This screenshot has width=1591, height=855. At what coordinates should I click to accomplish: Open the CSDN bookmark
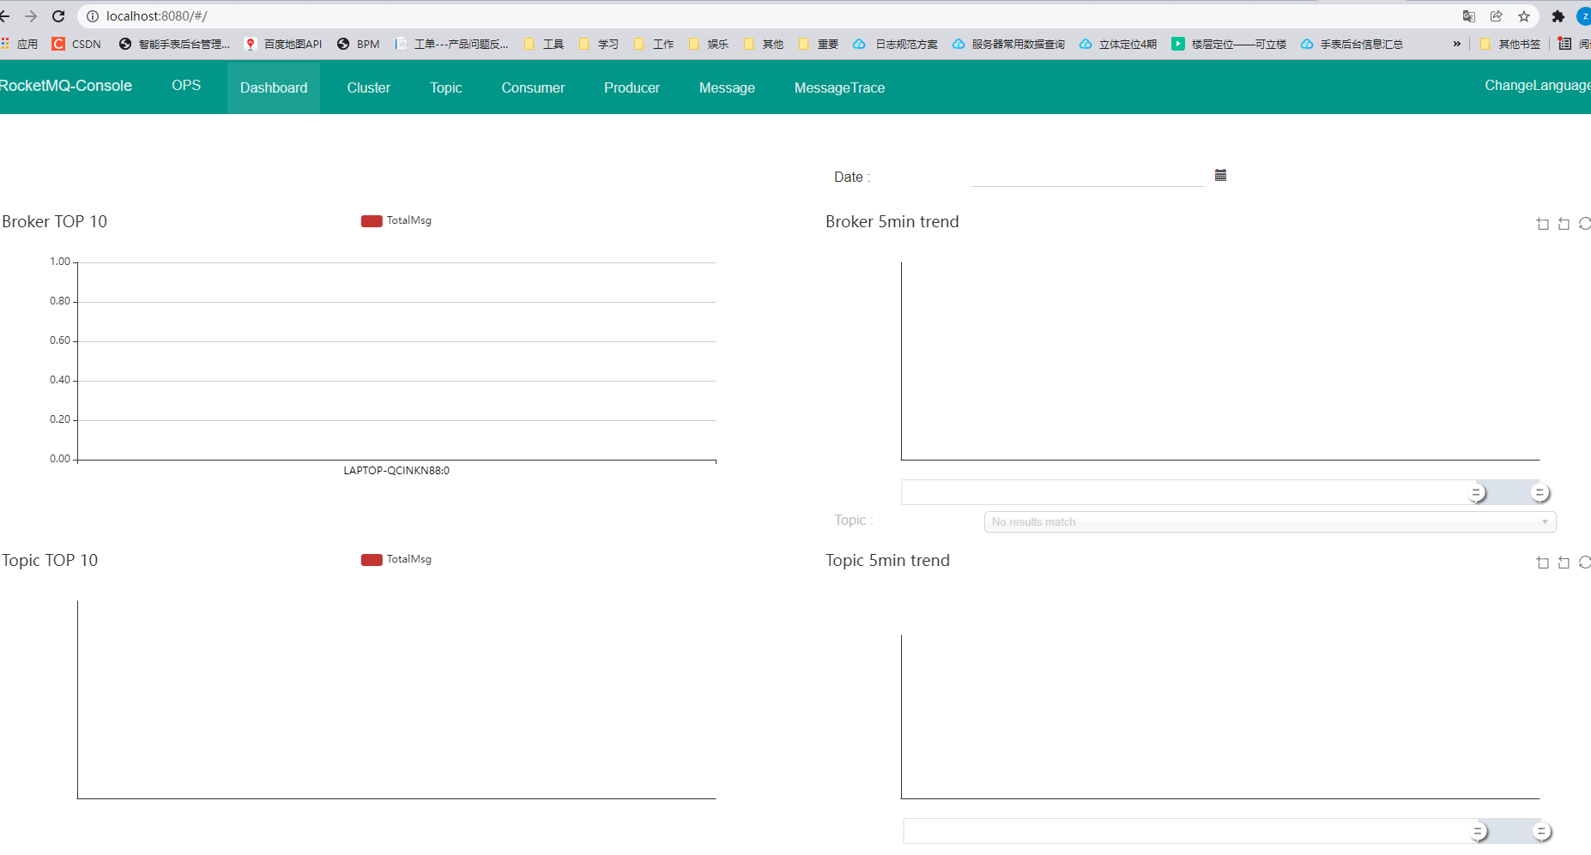point(76,44)
